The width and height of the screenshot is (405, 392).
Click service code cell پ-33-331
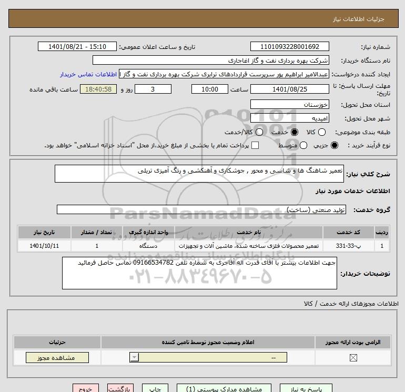(x=348, y=246)
